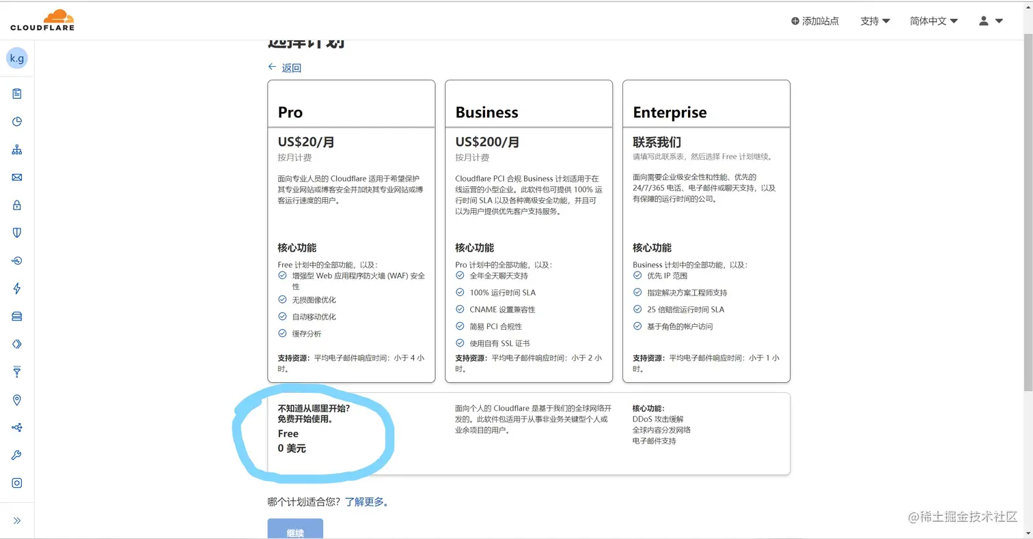Click DDoS 攻击缓解 in Free plan
The height and width of the screenshot is (539, 1033).
click(x=658, y=419)
